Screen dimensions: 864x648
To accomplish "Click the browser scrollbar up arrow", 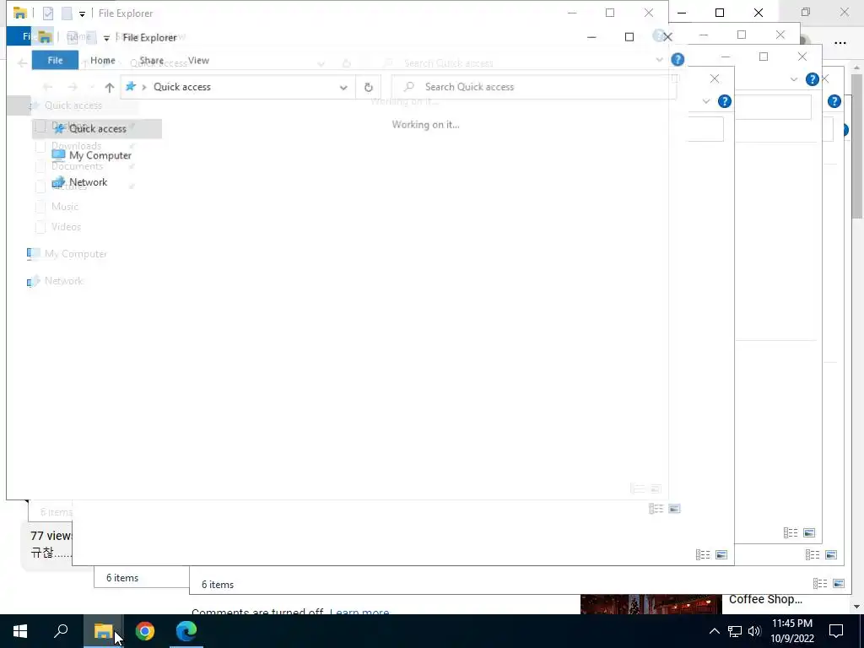I will [856, 67].
